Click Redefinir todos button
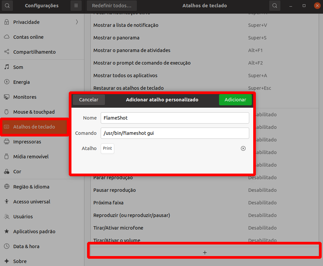Screen dimensions: 323x266 coord(112,6)
